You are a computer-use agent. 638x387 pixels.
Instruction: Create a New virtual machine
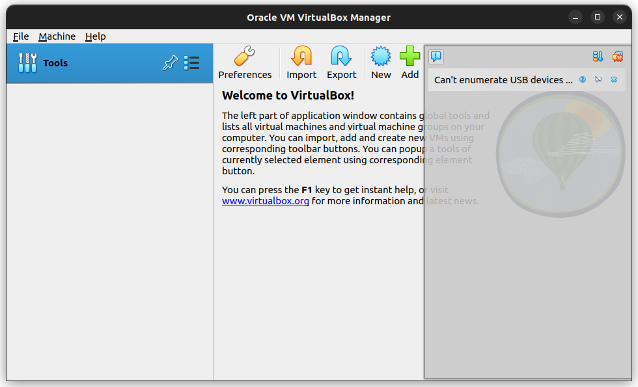point(381,62)
